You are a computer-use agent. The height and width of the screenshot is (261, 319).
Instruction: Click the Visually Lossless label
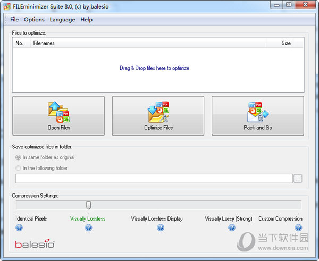(88, 218)
